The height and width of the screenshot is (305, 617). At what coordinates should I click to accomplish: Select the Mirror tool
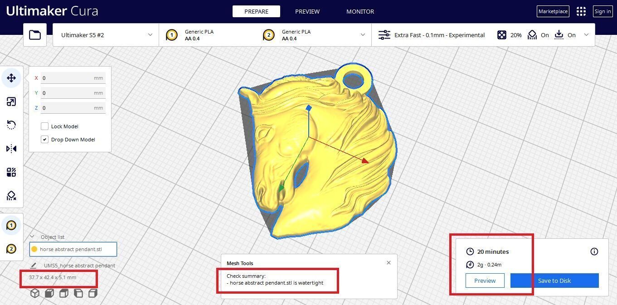click(11, 149)
